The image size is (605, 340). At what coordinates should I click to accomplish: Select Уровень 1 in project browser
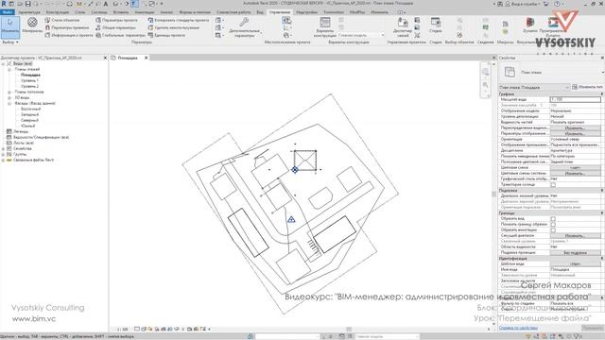[29, 81]
